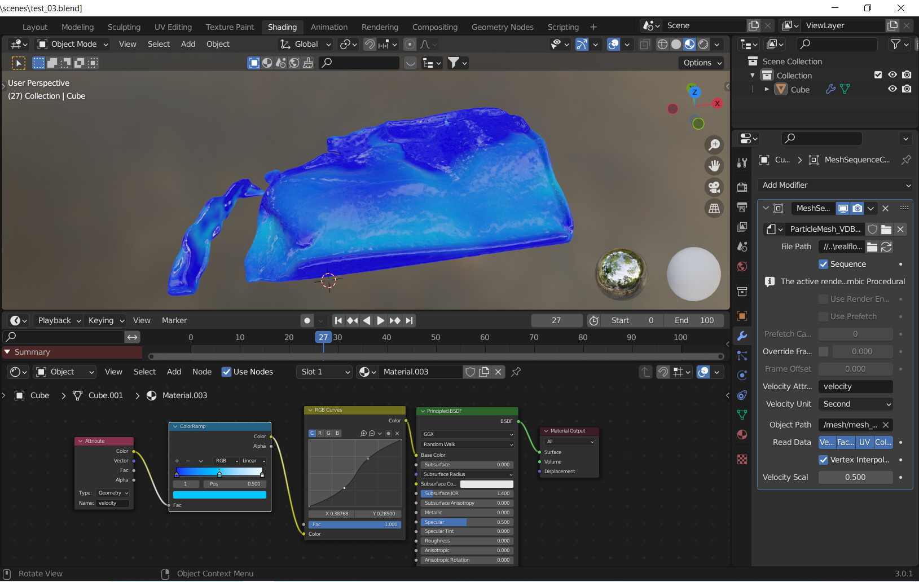Screen dimensions: 919x582
Task: Select rendered viewport shading
Action: 703,44
